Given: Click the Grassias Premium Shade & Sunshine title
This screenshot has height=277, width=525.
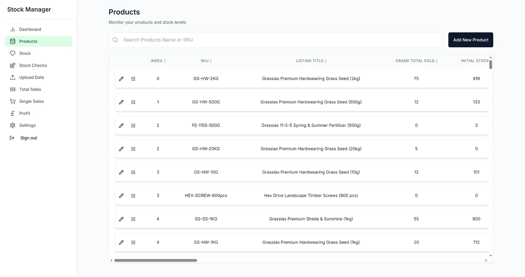Looking at the screenshot, I should tap(311, 219).
